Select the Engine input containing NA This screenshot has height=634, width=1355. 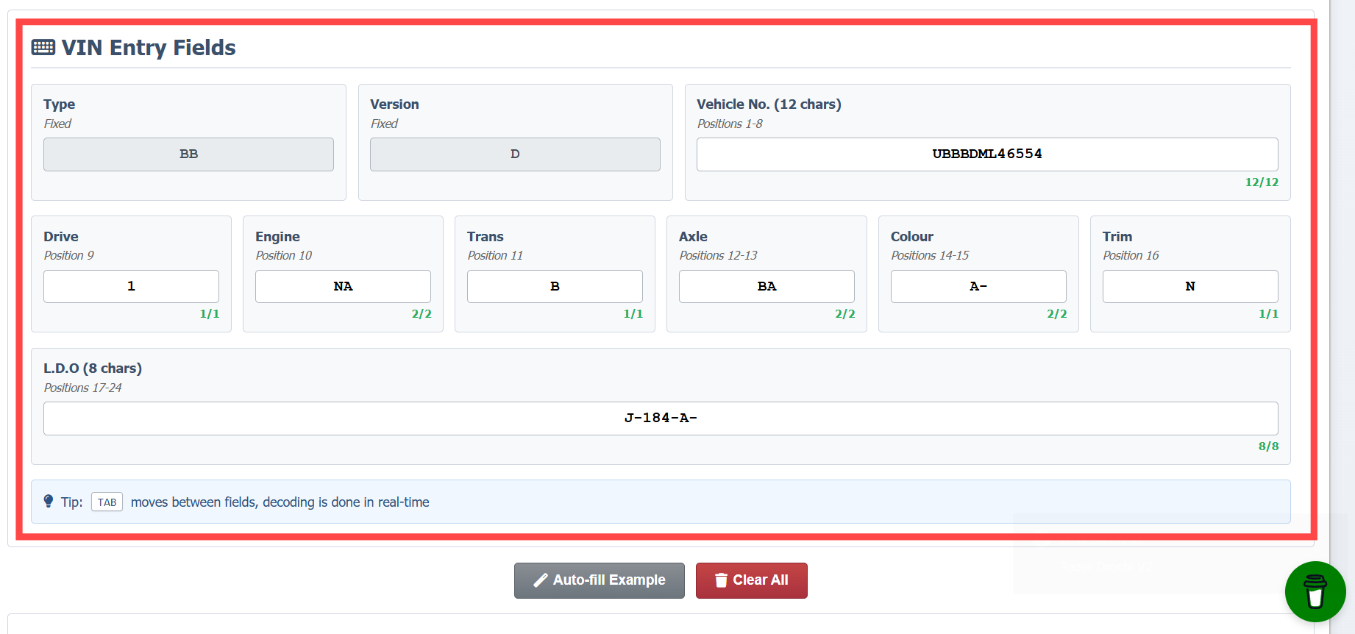click(343, 286)
